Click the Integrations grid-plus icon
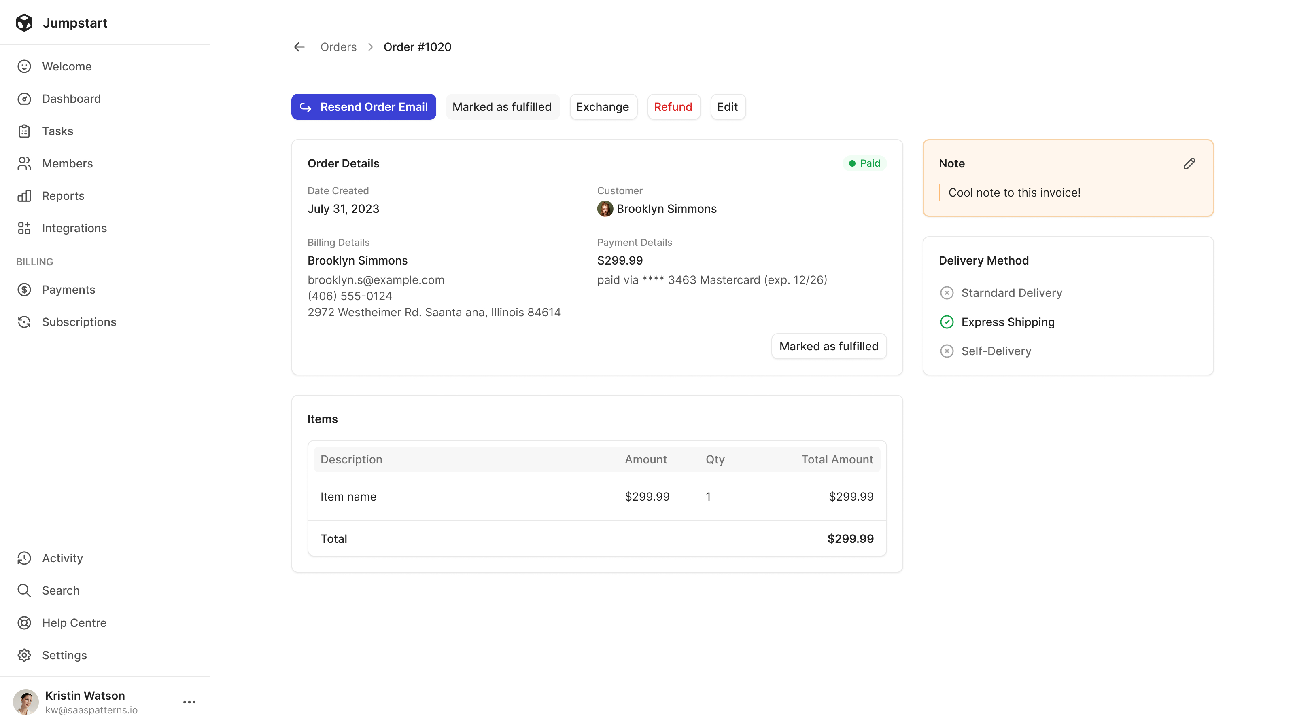This screenshot has width=1295, height=728. coord(24,228)
